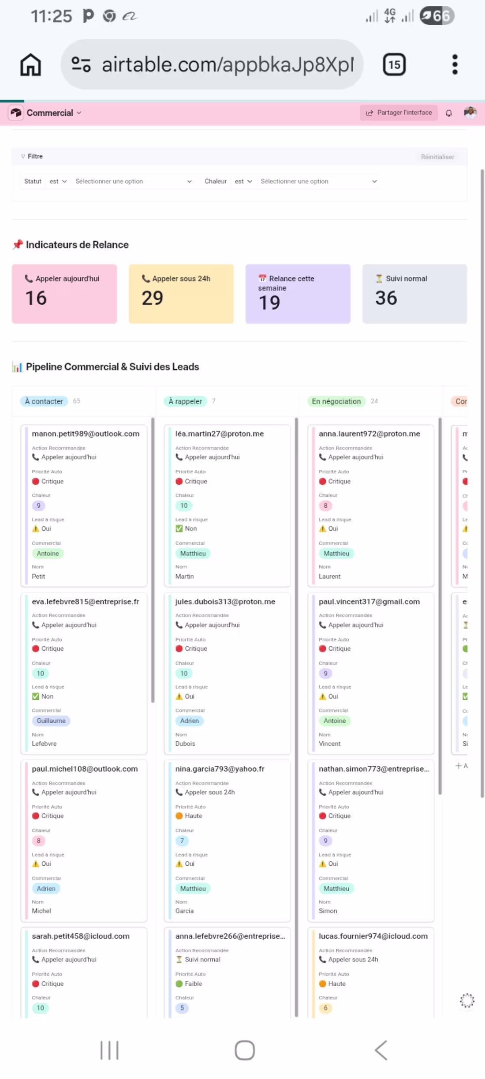Screen dimensions: 485x1079
Task: Click Chaleur 8 badge on anna.laurent972 card
Action: [325, 506]
